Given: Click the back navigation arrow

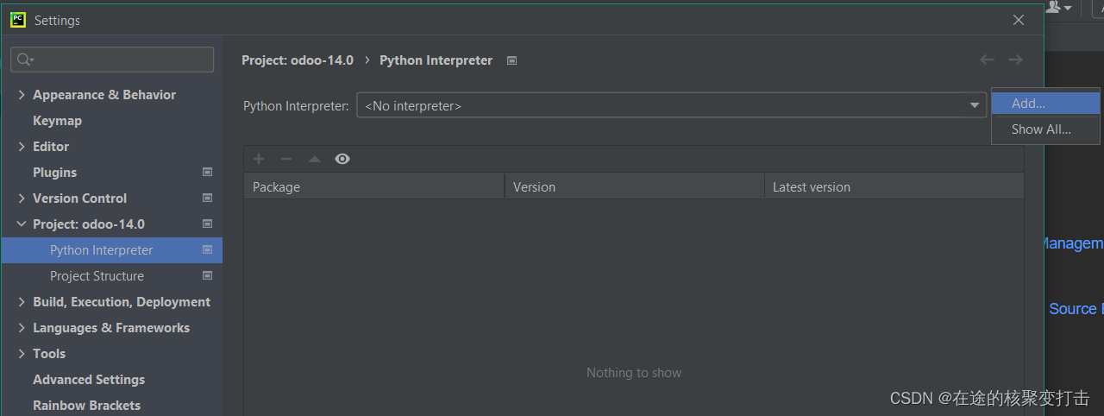Looking at the screenshot, I should click(x=988, y=60).
